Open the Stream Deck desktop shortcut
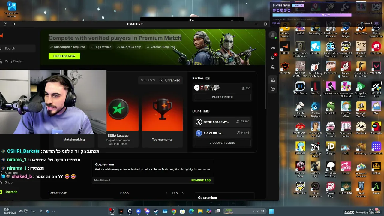384x216 pixels. point(376,148)
